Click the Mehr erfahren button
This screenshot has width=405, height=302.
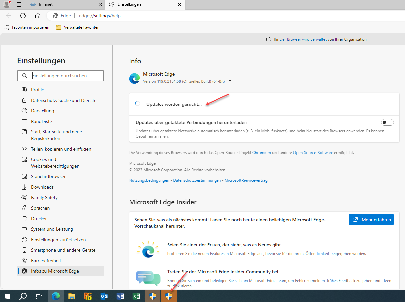click(x=371, y=220)
